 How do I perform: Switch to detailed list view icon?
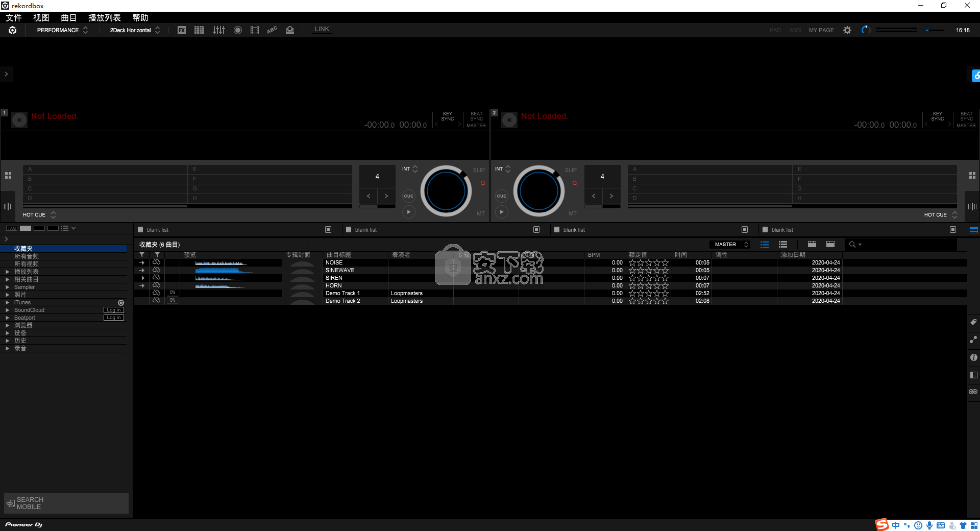[765, 245]
